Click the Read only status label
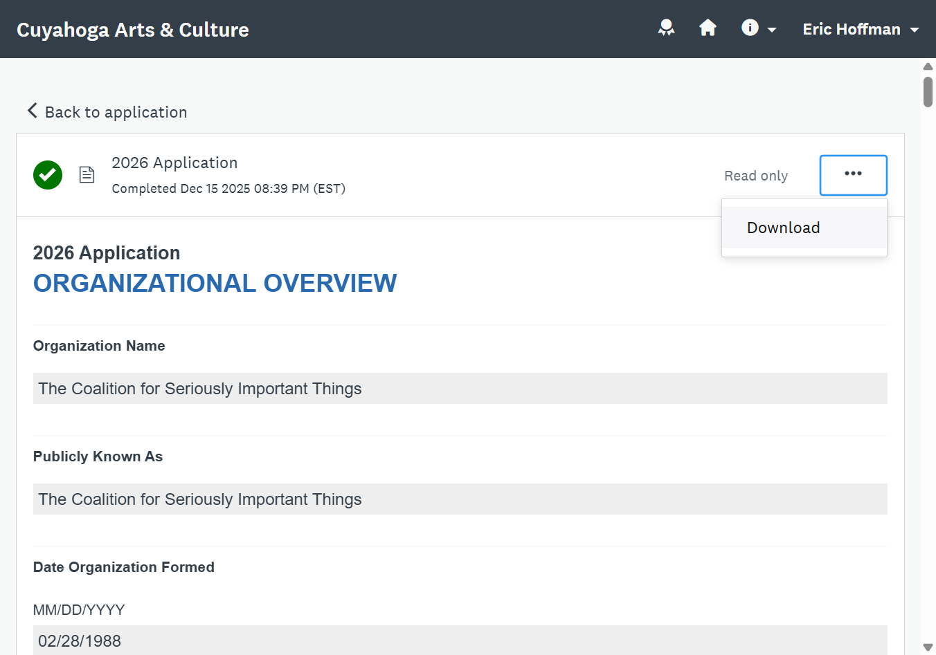The height and width of the screenshot is (655, 936). (756, 176)
